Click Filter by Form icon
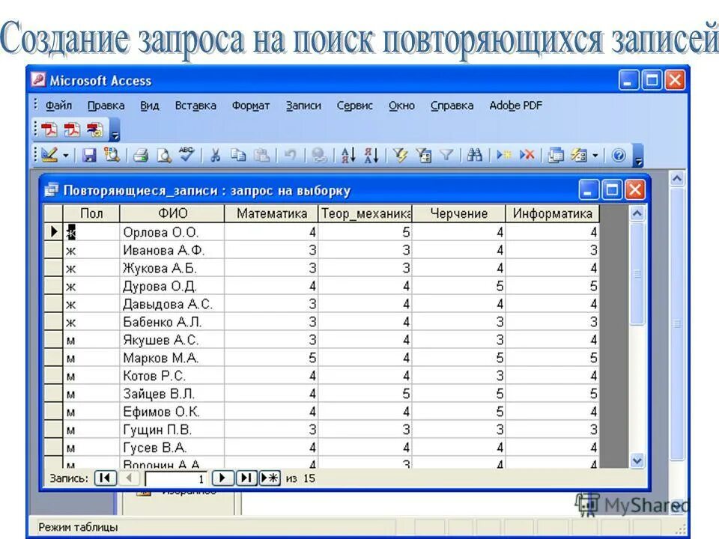Viewport: 719px width, 539px height. click(423, 156)
